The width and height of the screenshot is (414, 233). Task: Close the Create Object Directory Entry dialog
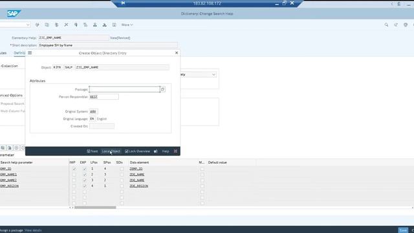click(177, 53)
